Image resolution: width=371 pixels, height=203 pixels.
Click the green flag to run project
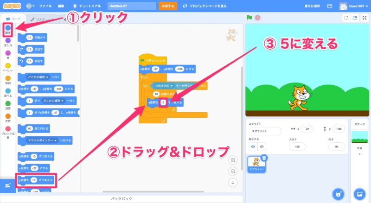pyautogui.click(x=249, y=18)
